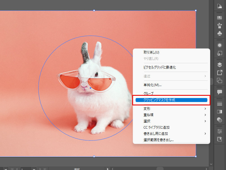Open the Swatches panel icon
The height and width of the screenshot is (170, 226).
coord(219,17)
